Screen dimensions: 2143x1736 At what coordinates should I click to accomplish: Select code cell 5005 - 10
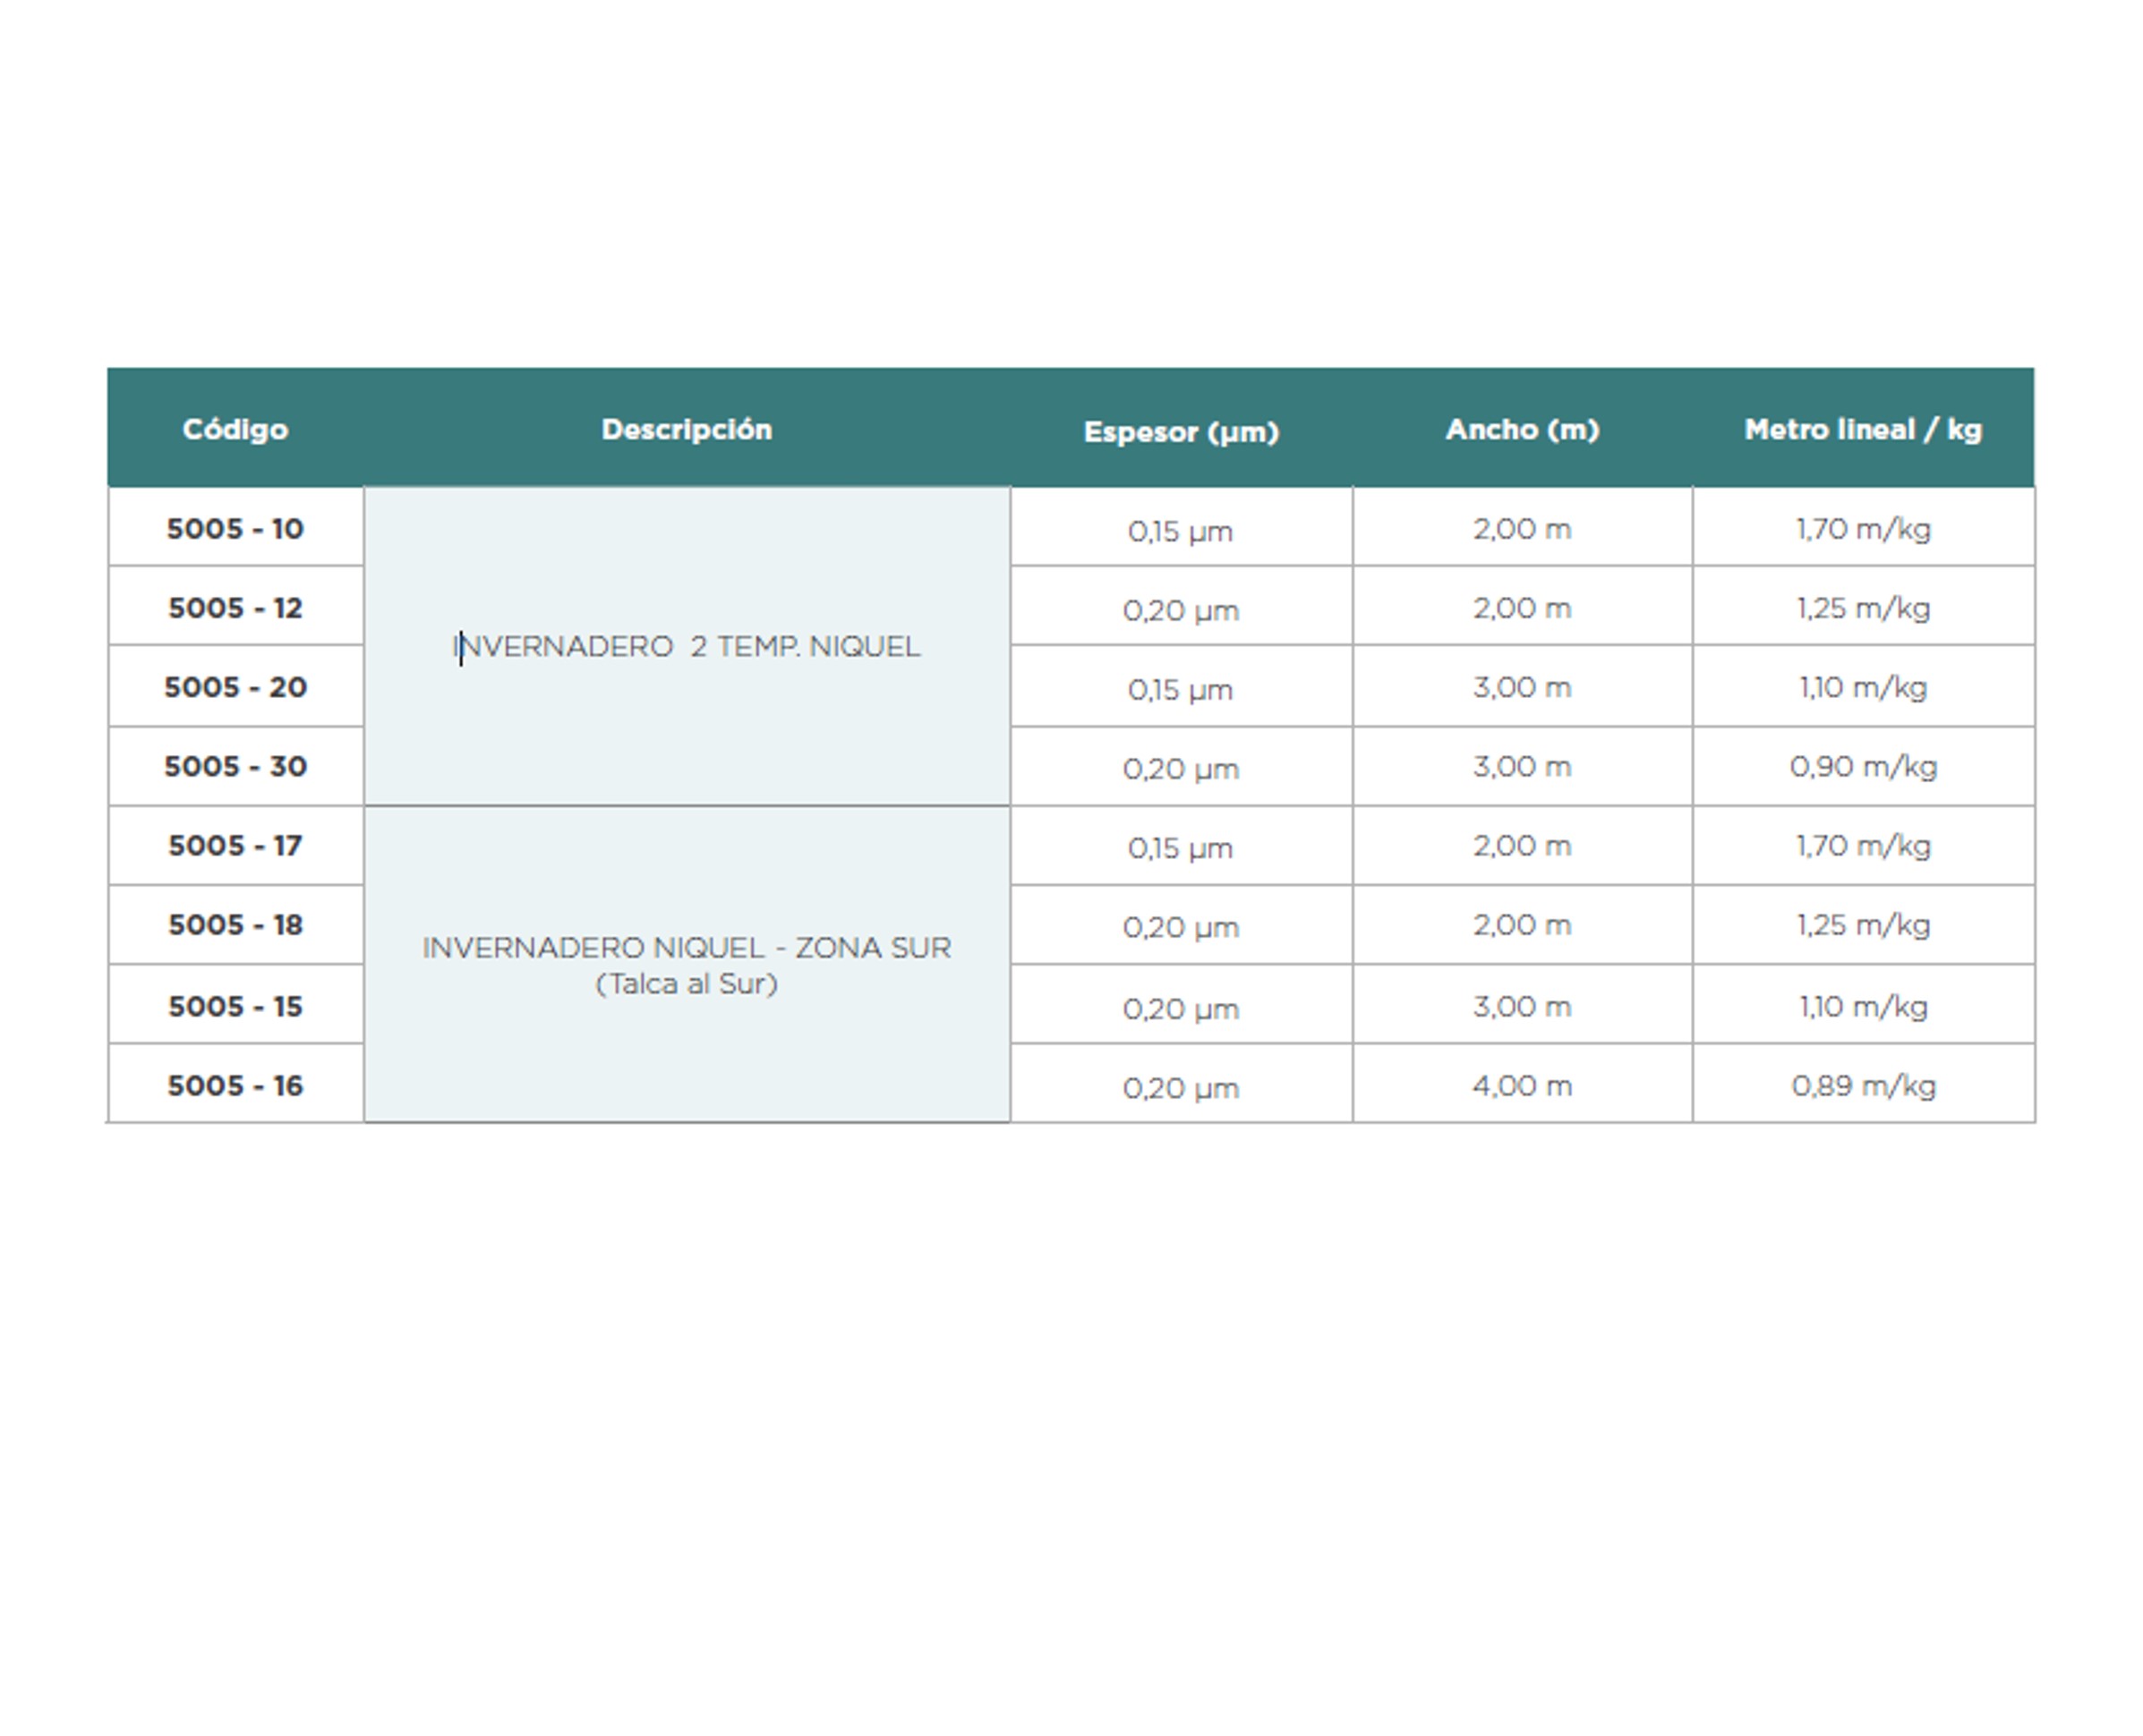[235, 528]
